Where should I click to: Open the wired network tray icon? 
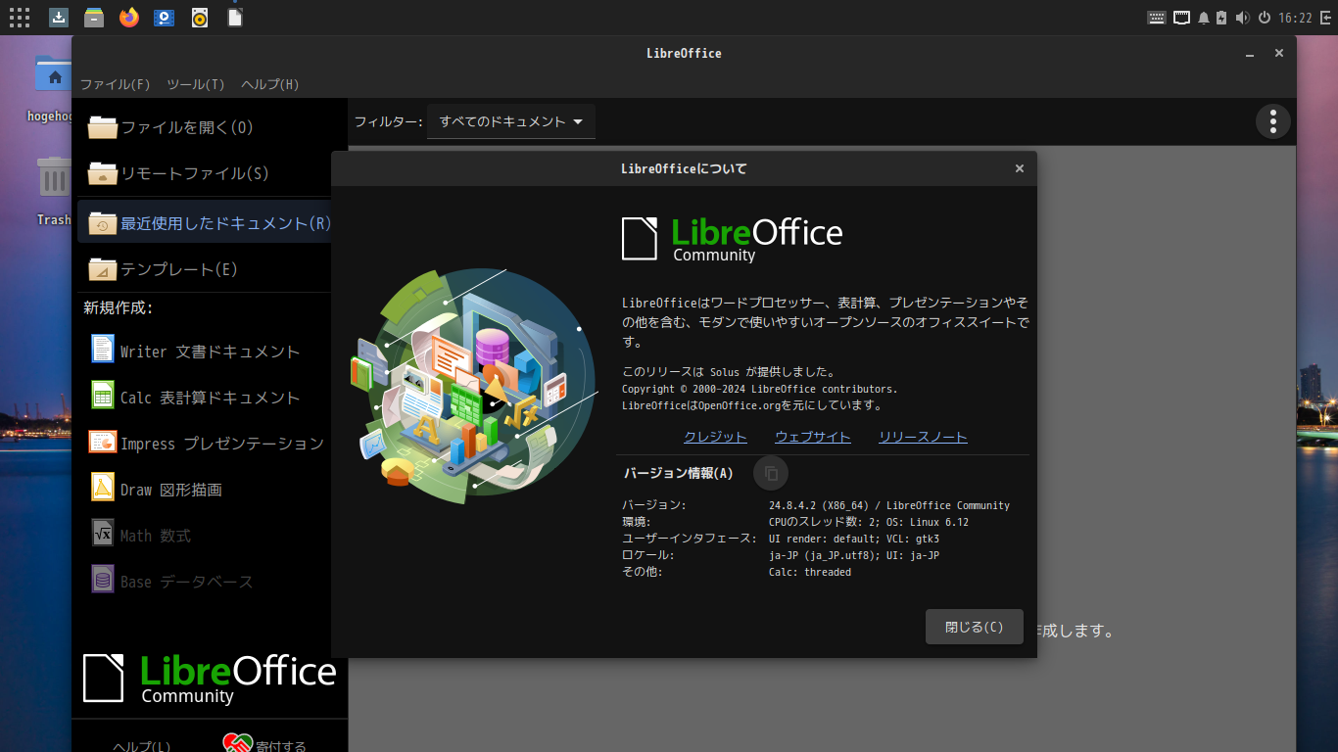[x=1182, y=18]
